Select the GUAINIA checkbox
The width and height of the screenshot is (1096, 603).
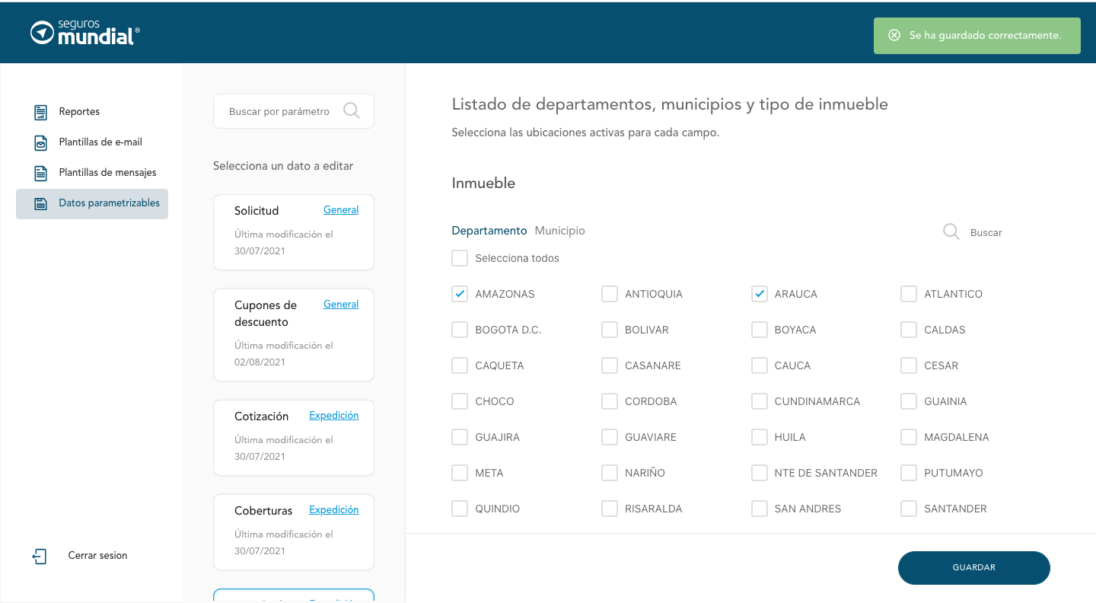909,401
